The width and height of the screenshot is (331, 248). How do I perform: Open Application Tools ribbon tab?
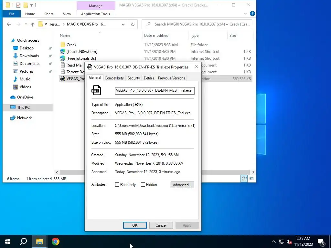pyautogui.click(x=95, y=14)
